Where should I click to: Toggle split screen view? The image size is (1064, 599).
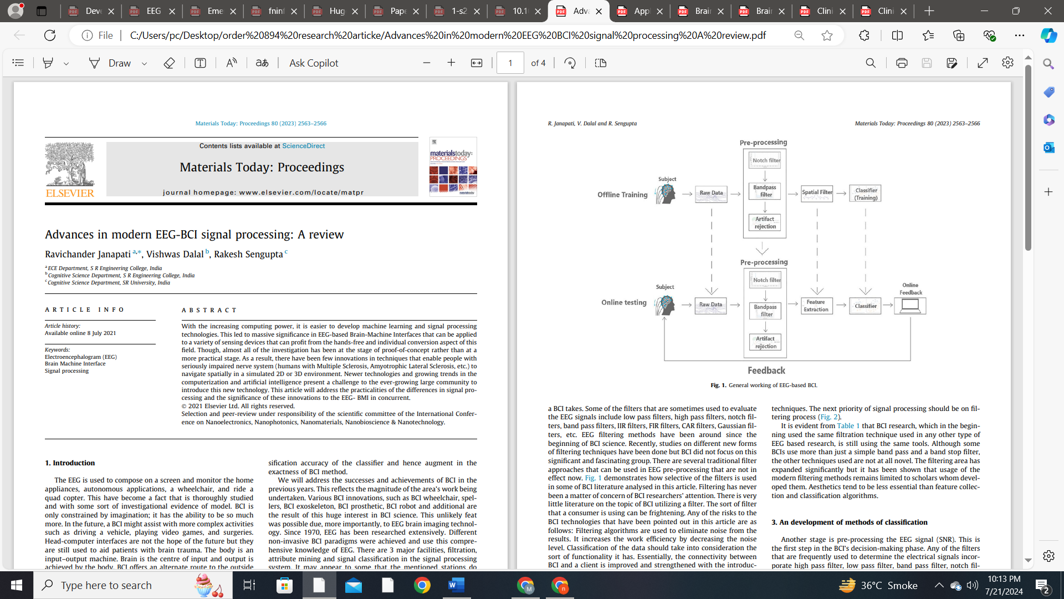(897, 35)
